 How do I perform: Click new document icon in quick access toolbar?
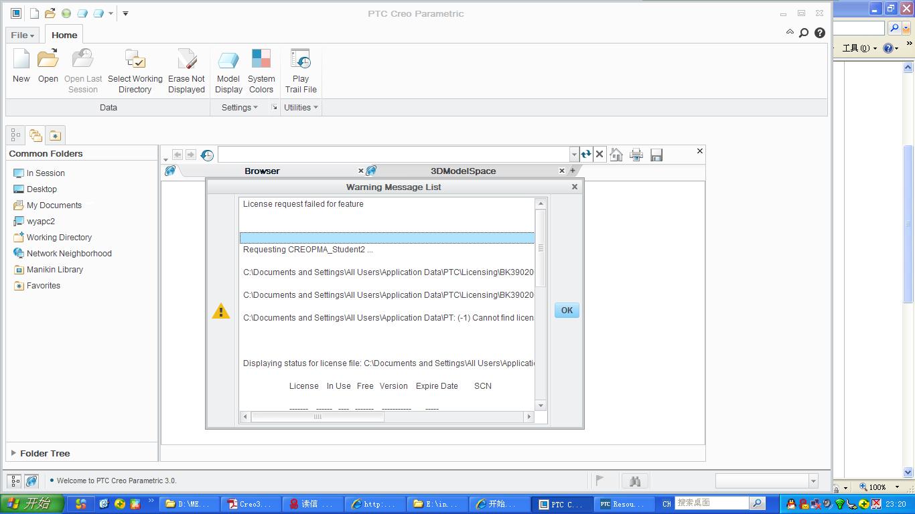click(34, 13)
